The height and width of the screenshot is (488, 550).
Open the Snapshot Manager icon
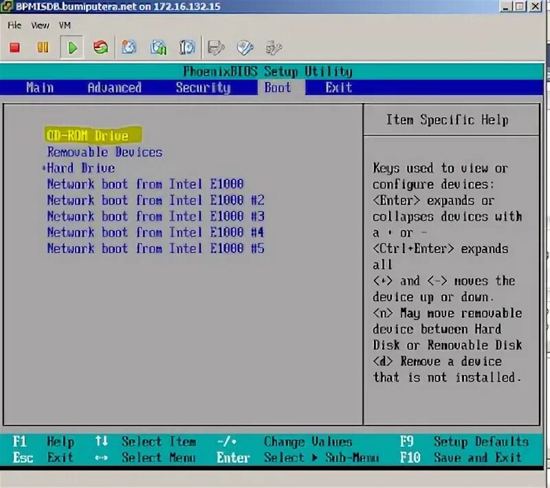point(187,47)
